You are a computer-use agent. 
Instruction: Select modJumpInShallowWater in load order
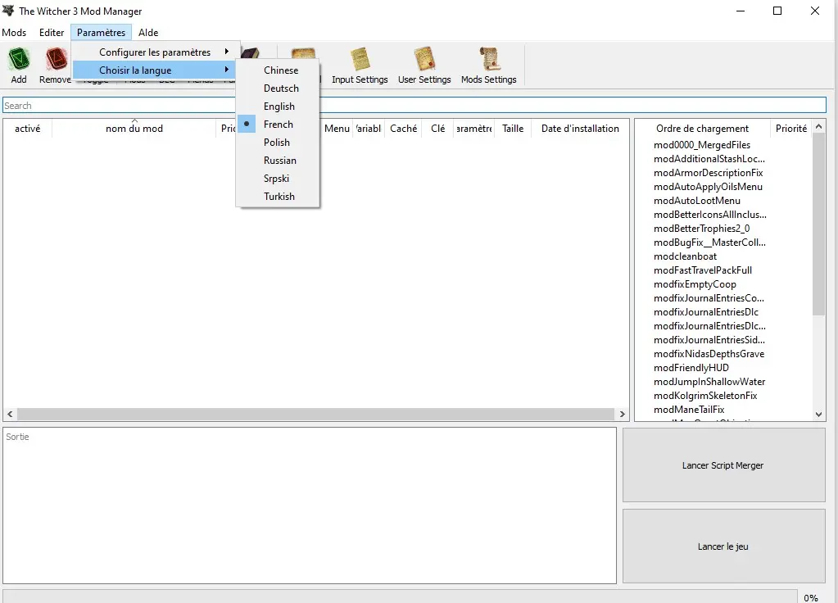click(x=709, y=381)
